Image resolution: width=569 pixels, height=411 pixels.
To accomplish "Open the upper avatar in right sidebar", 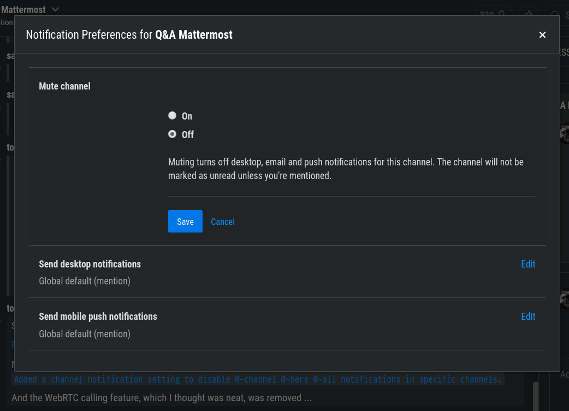I will [x=565, y=134].
